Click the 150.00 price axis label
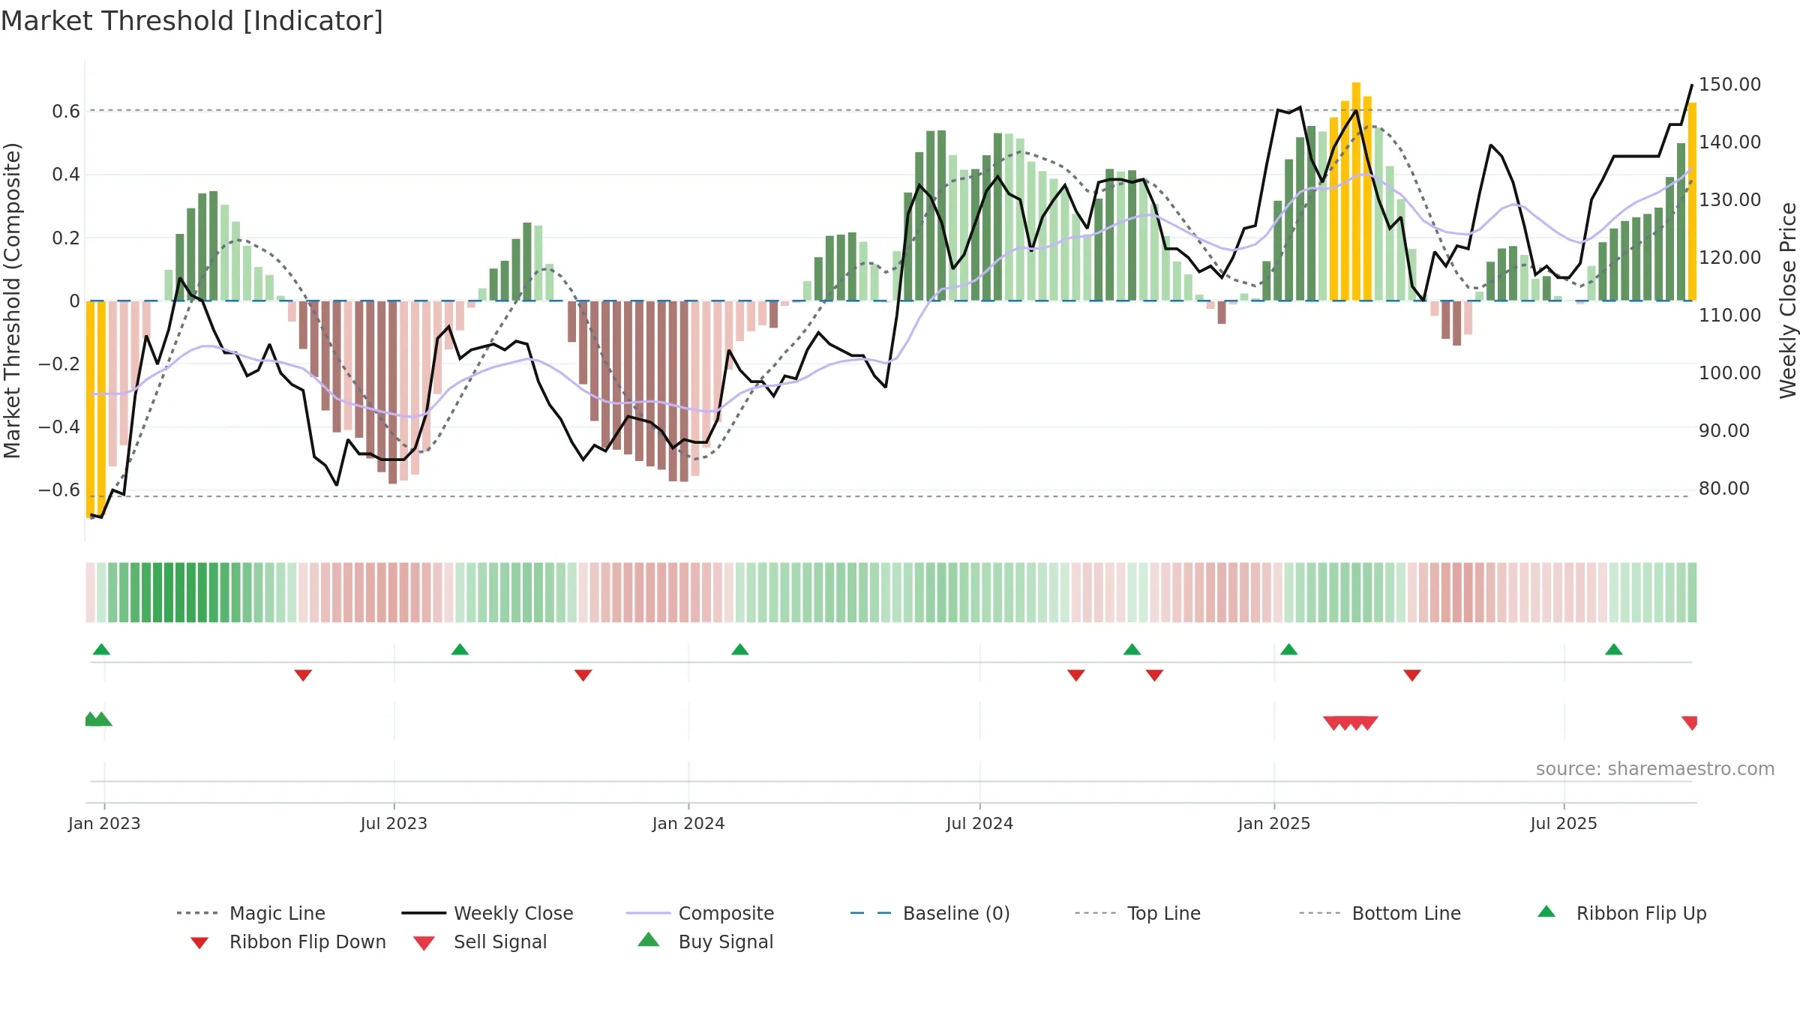 [1729, 84]
